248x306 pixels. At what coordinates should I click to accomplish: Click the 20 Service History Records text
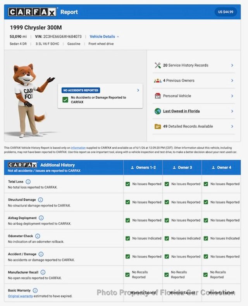(x=186, y=65)
